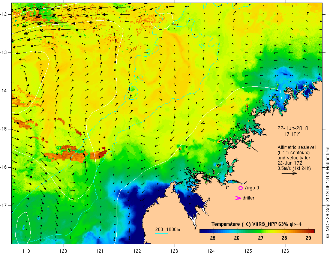Click the 26 tick on temperature scale
This screenshot has height=255, width=330.
pos(237,238)
